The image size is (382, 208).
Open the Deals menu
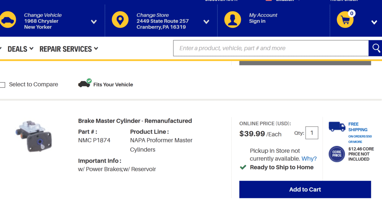point(21,49)
